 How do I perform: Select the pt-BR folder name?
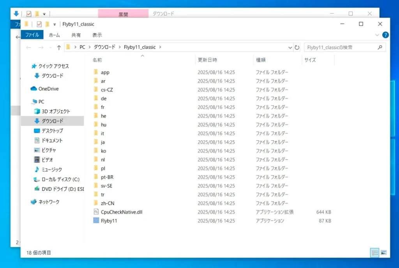(107, 177)
